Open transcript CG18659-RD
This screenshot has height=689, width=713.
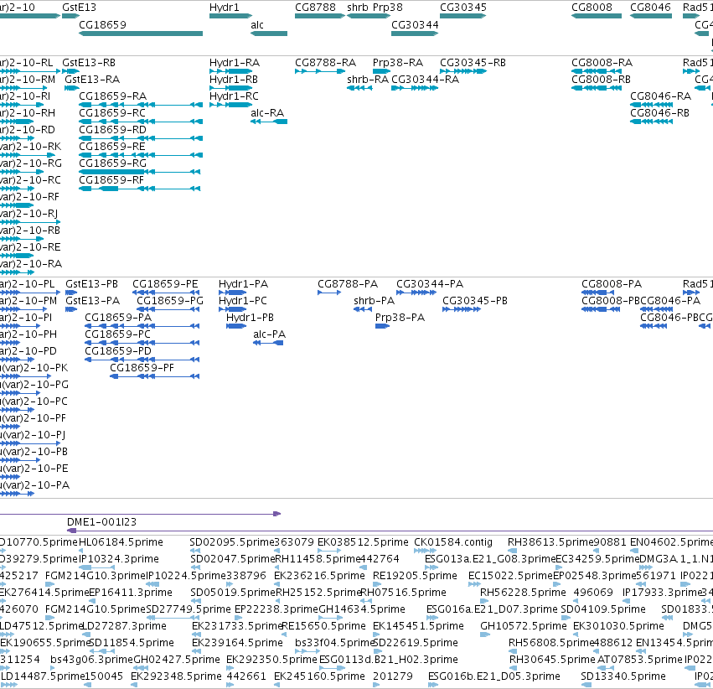[113, 130]
